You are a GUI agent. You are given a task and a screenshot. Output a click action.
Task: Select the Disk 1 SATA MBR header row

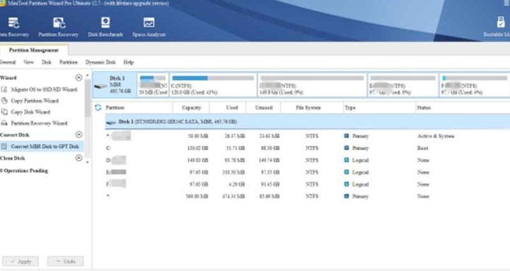[x=307, y=122]
